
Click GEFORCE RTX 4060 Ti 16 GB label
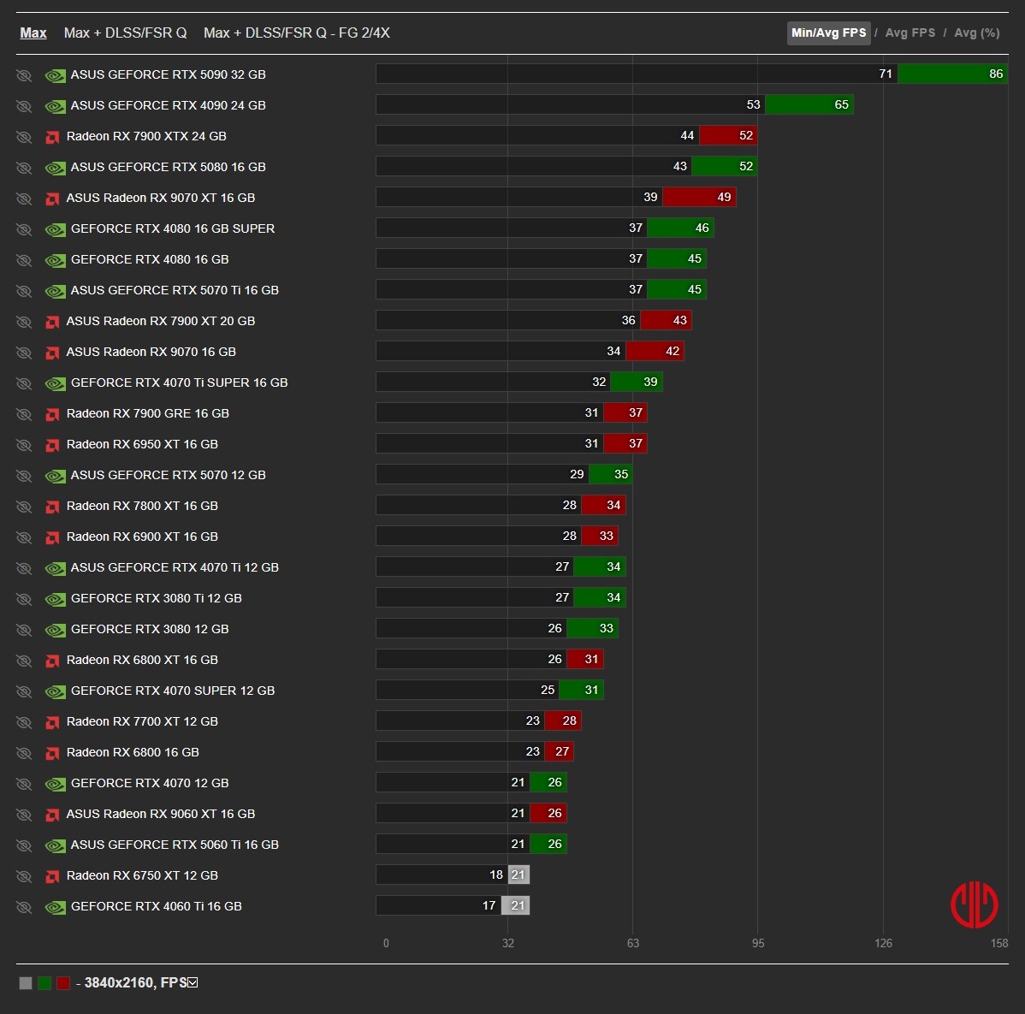pyautogui.click(x=157, y=906)
